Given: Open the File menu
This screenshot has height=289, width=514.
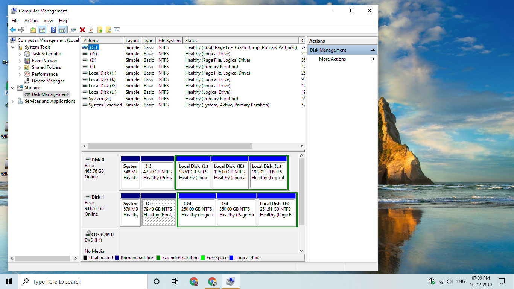Looking at the screenshot, I should click(15, 21).
